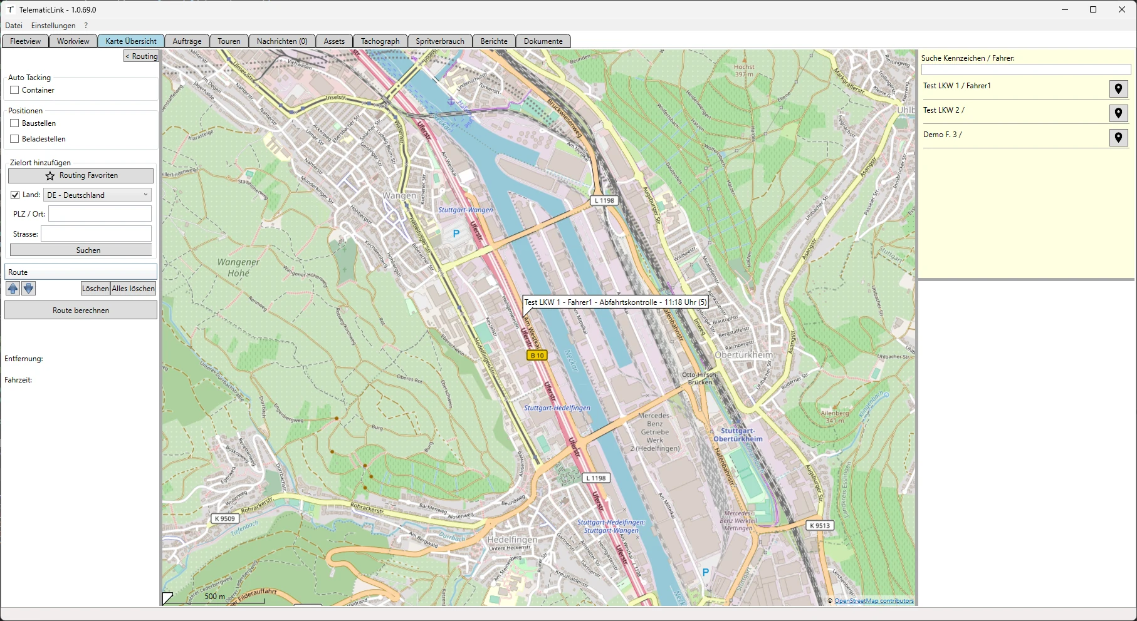Switch to the Workview tab
Viewport: 1137px width, 621px height.
pos(73,41)
